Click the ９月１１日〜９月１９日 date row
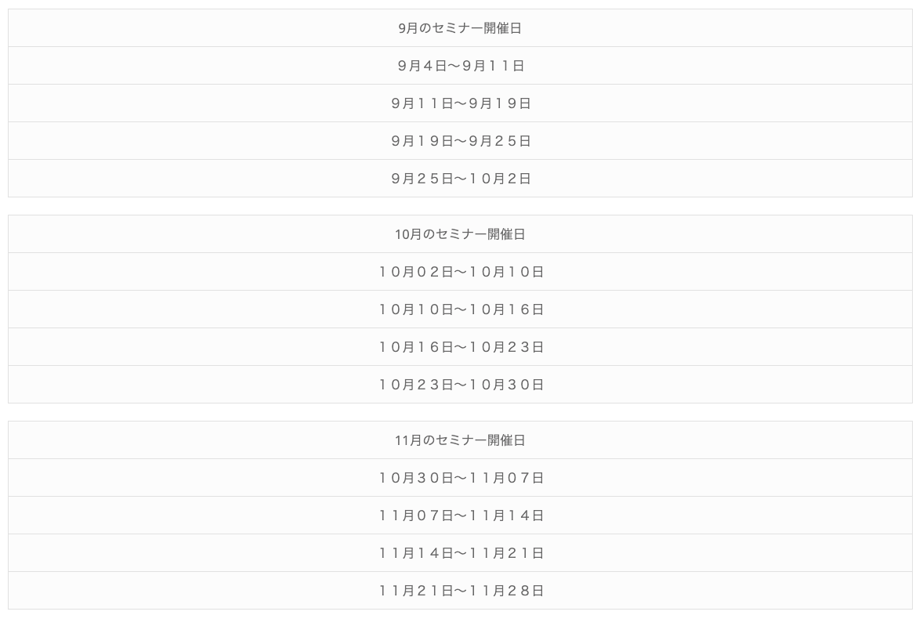The image size is (923, 626). 460,103
